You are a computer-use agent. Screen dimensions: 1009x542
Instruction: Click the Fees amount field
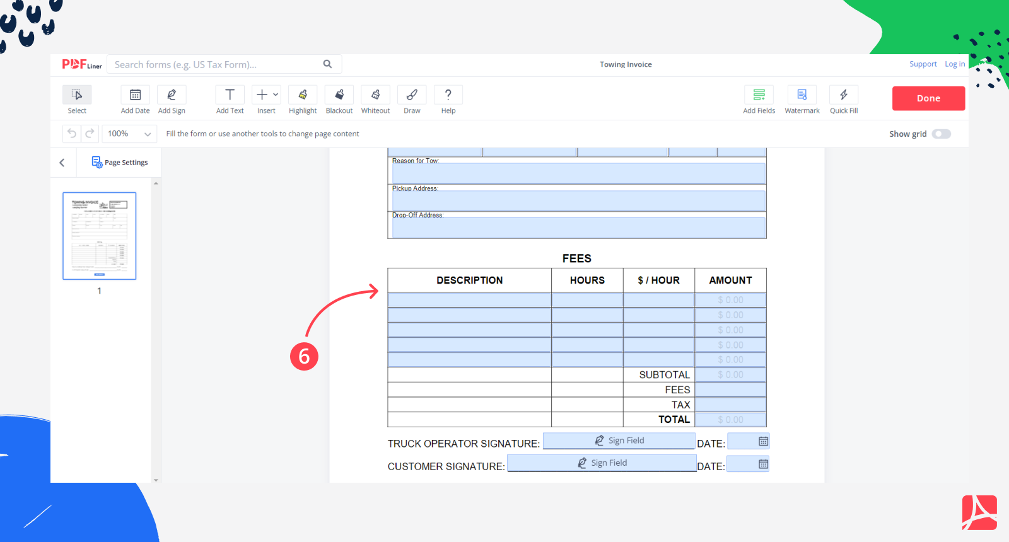click(730, 390)
